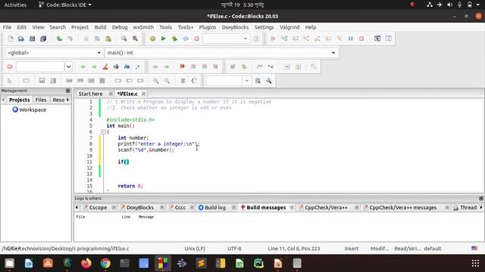Close the Logs & others panel
The image size is (485, 272).
click(481, 198)
